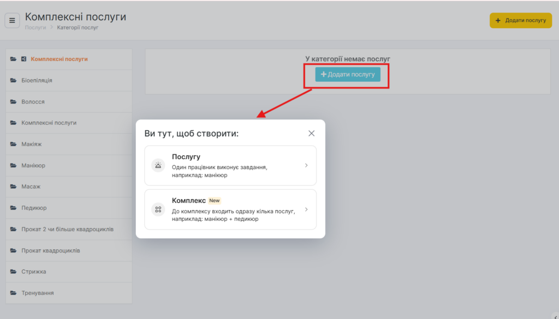Choose the Комплекс New option title
The height and width of the screenshot is (319, 559).
[189, 201]
